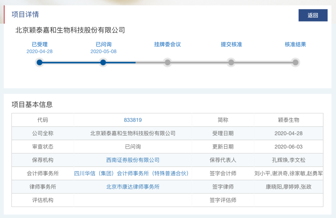This screenshot has height=218, width=336.
Task: Click the 受理日期 value 2020-04-28 in table
Action: (288, 133)
